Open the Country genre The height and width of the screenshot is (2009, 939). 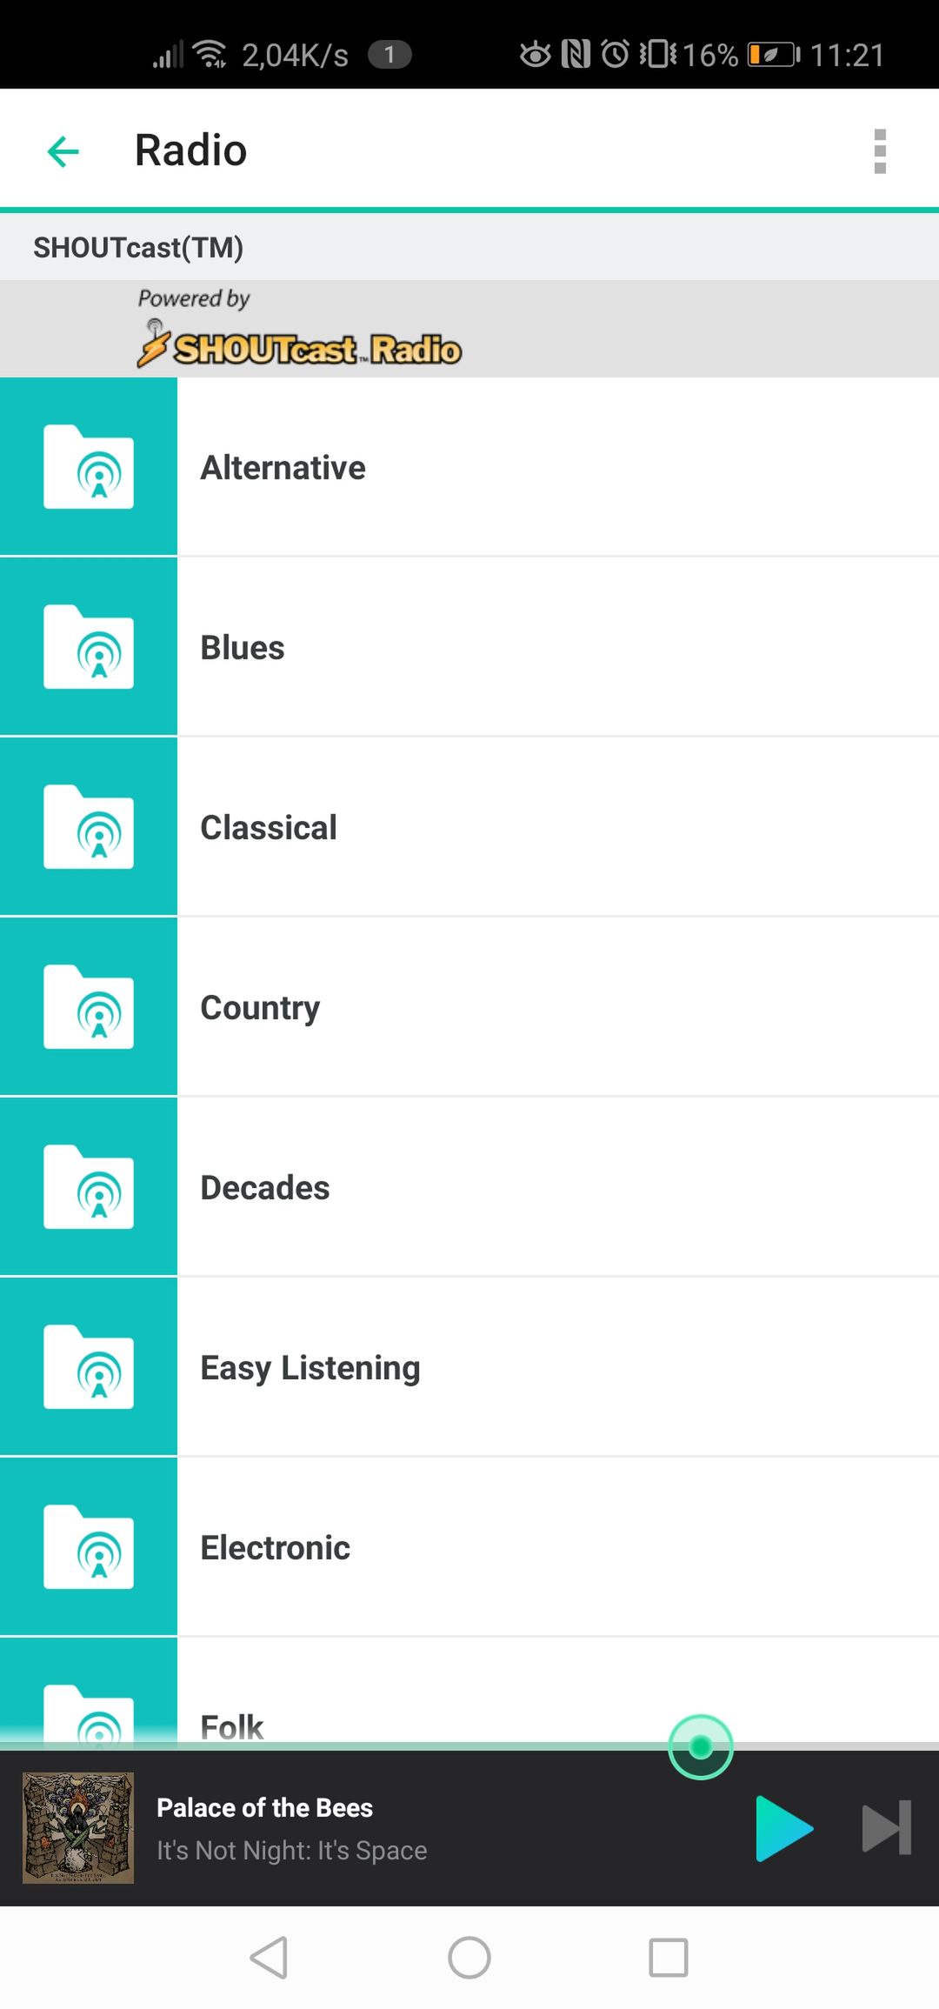469,1007
